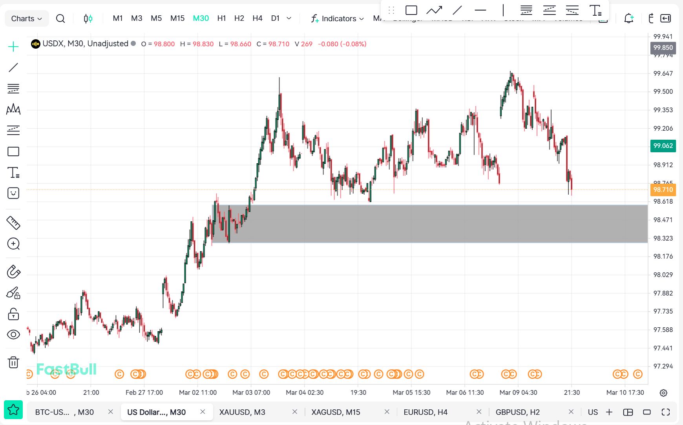683x425 pixels.
Task: Click the candlestick chart type icon
Action: tap(88, 18)
